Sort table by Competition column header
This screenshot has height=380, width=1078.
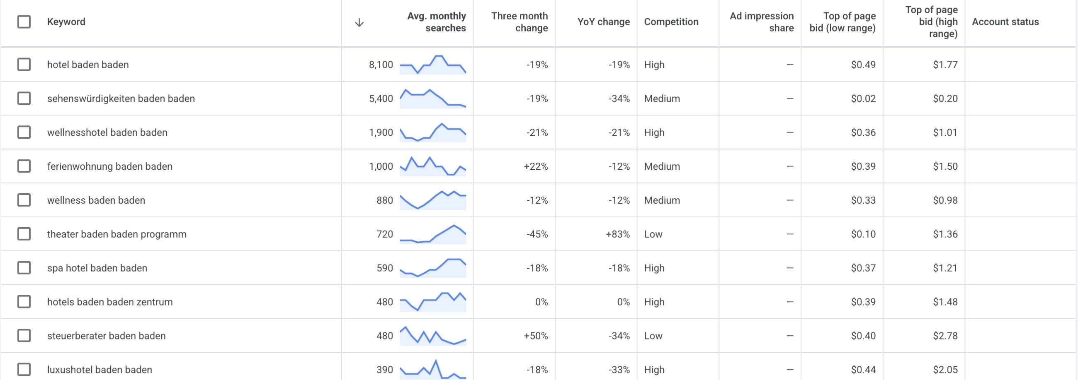[x=671, y=22]
